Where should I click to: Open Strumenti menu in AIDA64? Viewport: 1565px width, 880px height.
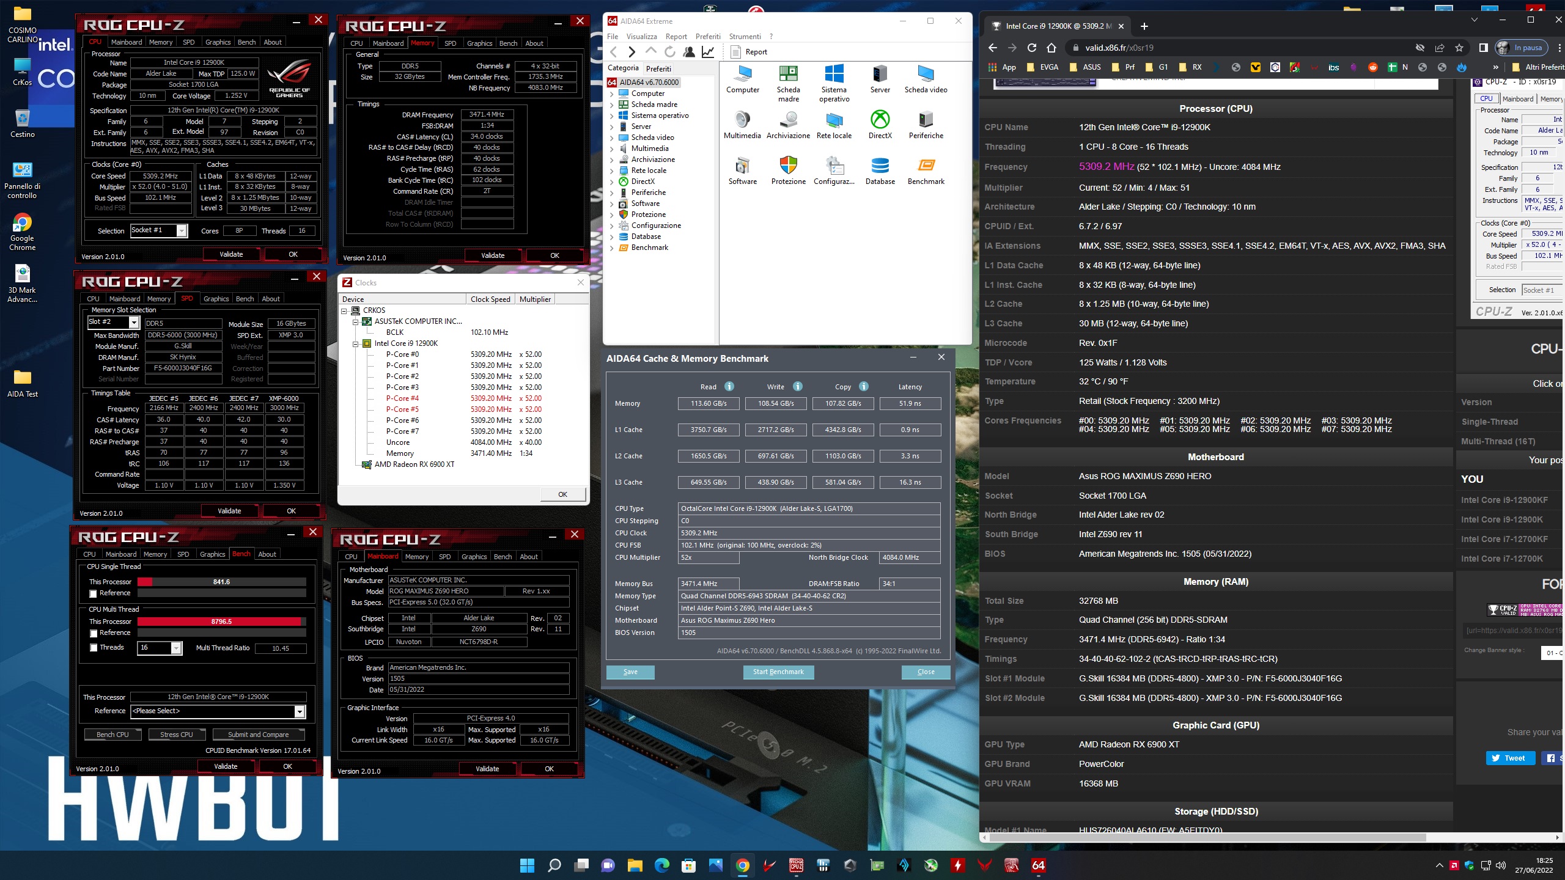click(745, 37)
